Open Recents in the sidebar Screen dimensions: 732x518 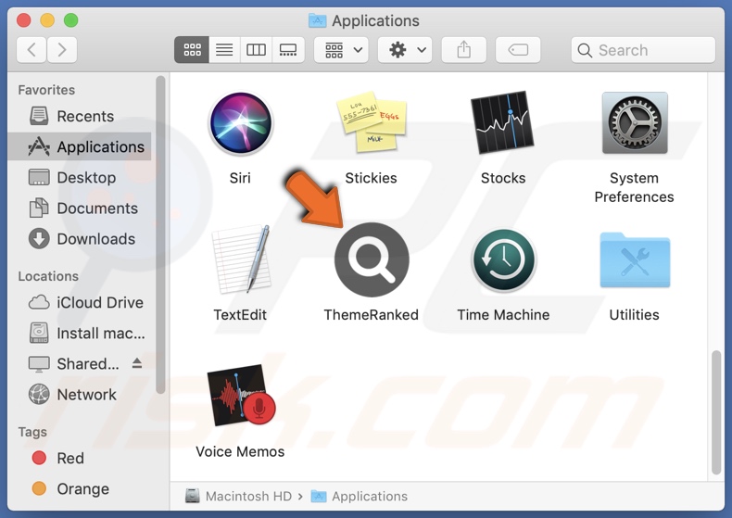(80, 116)
